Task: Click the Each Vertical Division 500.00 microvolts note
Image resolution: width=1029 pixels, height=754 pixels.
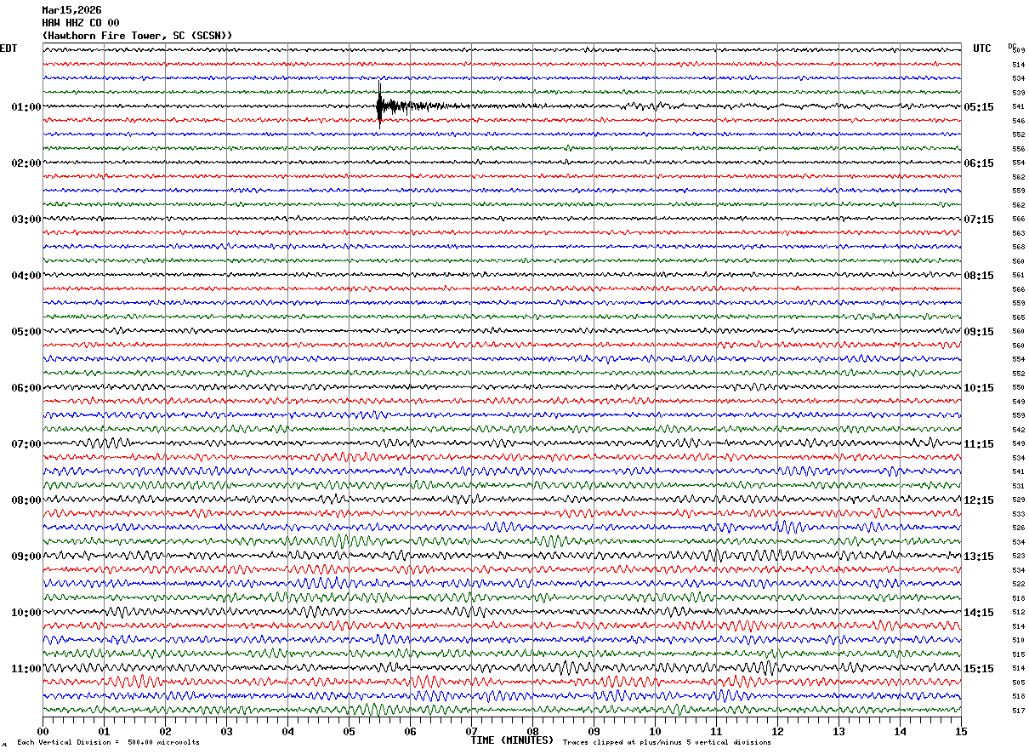Action: coord(108,742)
